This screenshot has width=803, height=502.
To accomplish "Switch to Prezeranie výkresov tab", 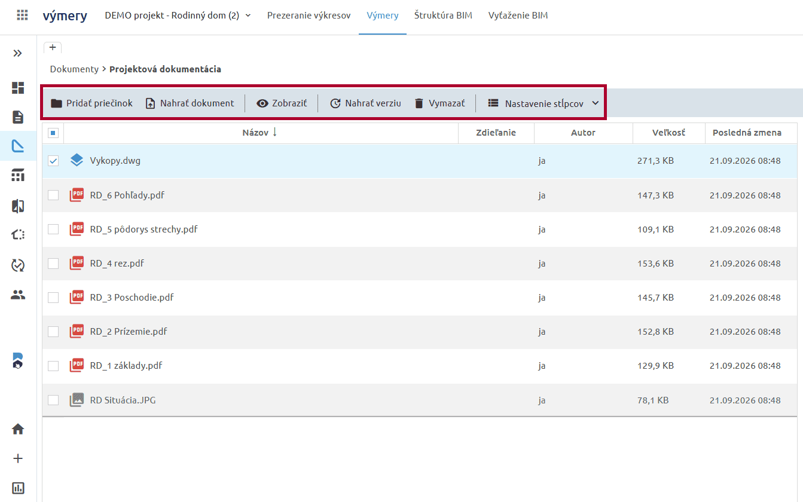I will tap(309, 16).
